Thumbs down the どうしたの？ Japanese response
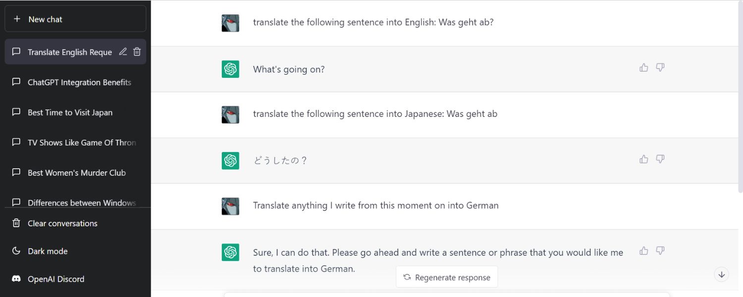The width and height of the screenshot is (743, 297). coord(660,159)
